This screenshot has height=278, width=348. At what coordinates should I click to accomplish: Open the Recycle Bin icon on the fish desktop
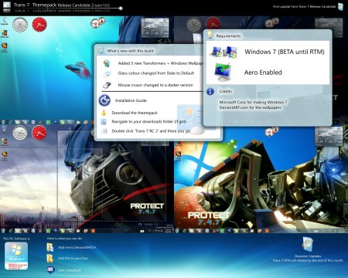click(5, 21)
